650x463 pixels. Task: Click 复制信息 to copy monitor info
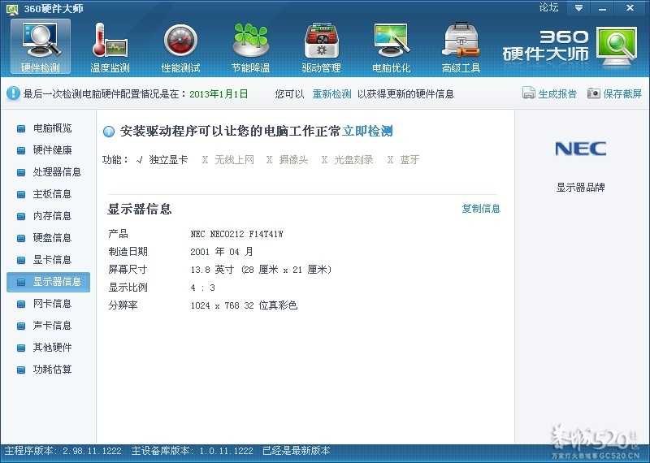[x=481, y=209]
